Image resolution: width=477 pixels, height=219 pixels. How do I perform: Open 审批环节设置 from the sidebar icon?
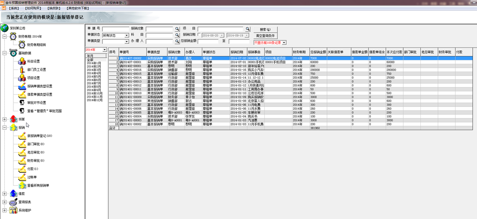(22, 103)
